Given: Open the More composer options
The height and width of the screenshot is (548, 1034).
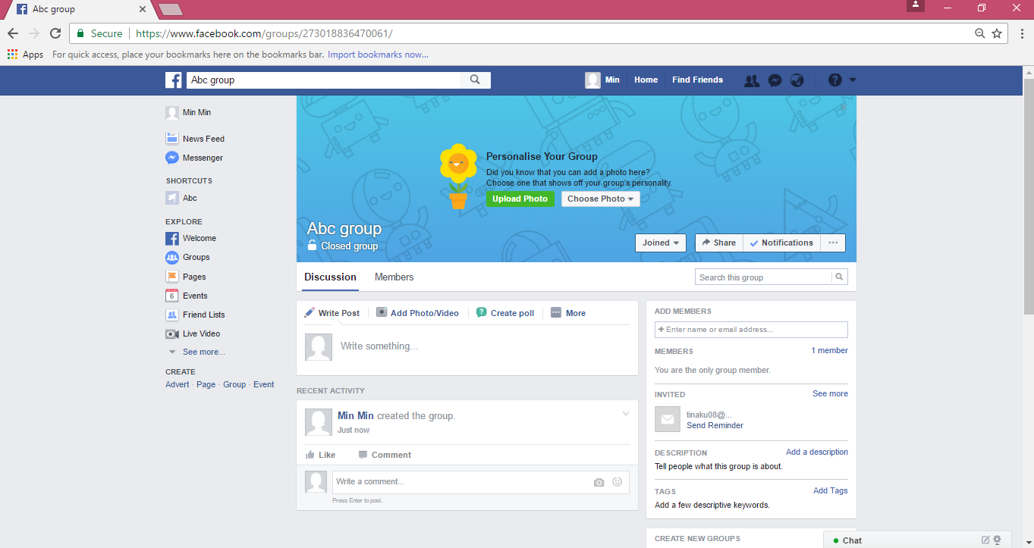Looking at the screenshot, I should pyautogui.click(x=568, y=313).
